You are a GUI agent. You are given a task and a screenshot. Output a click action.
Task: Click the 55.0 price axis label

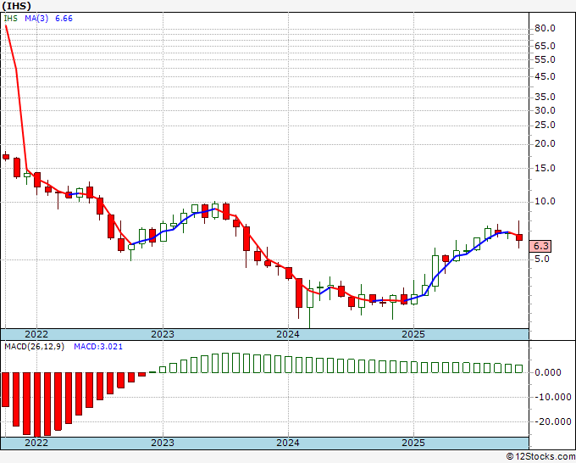[545, 59]
